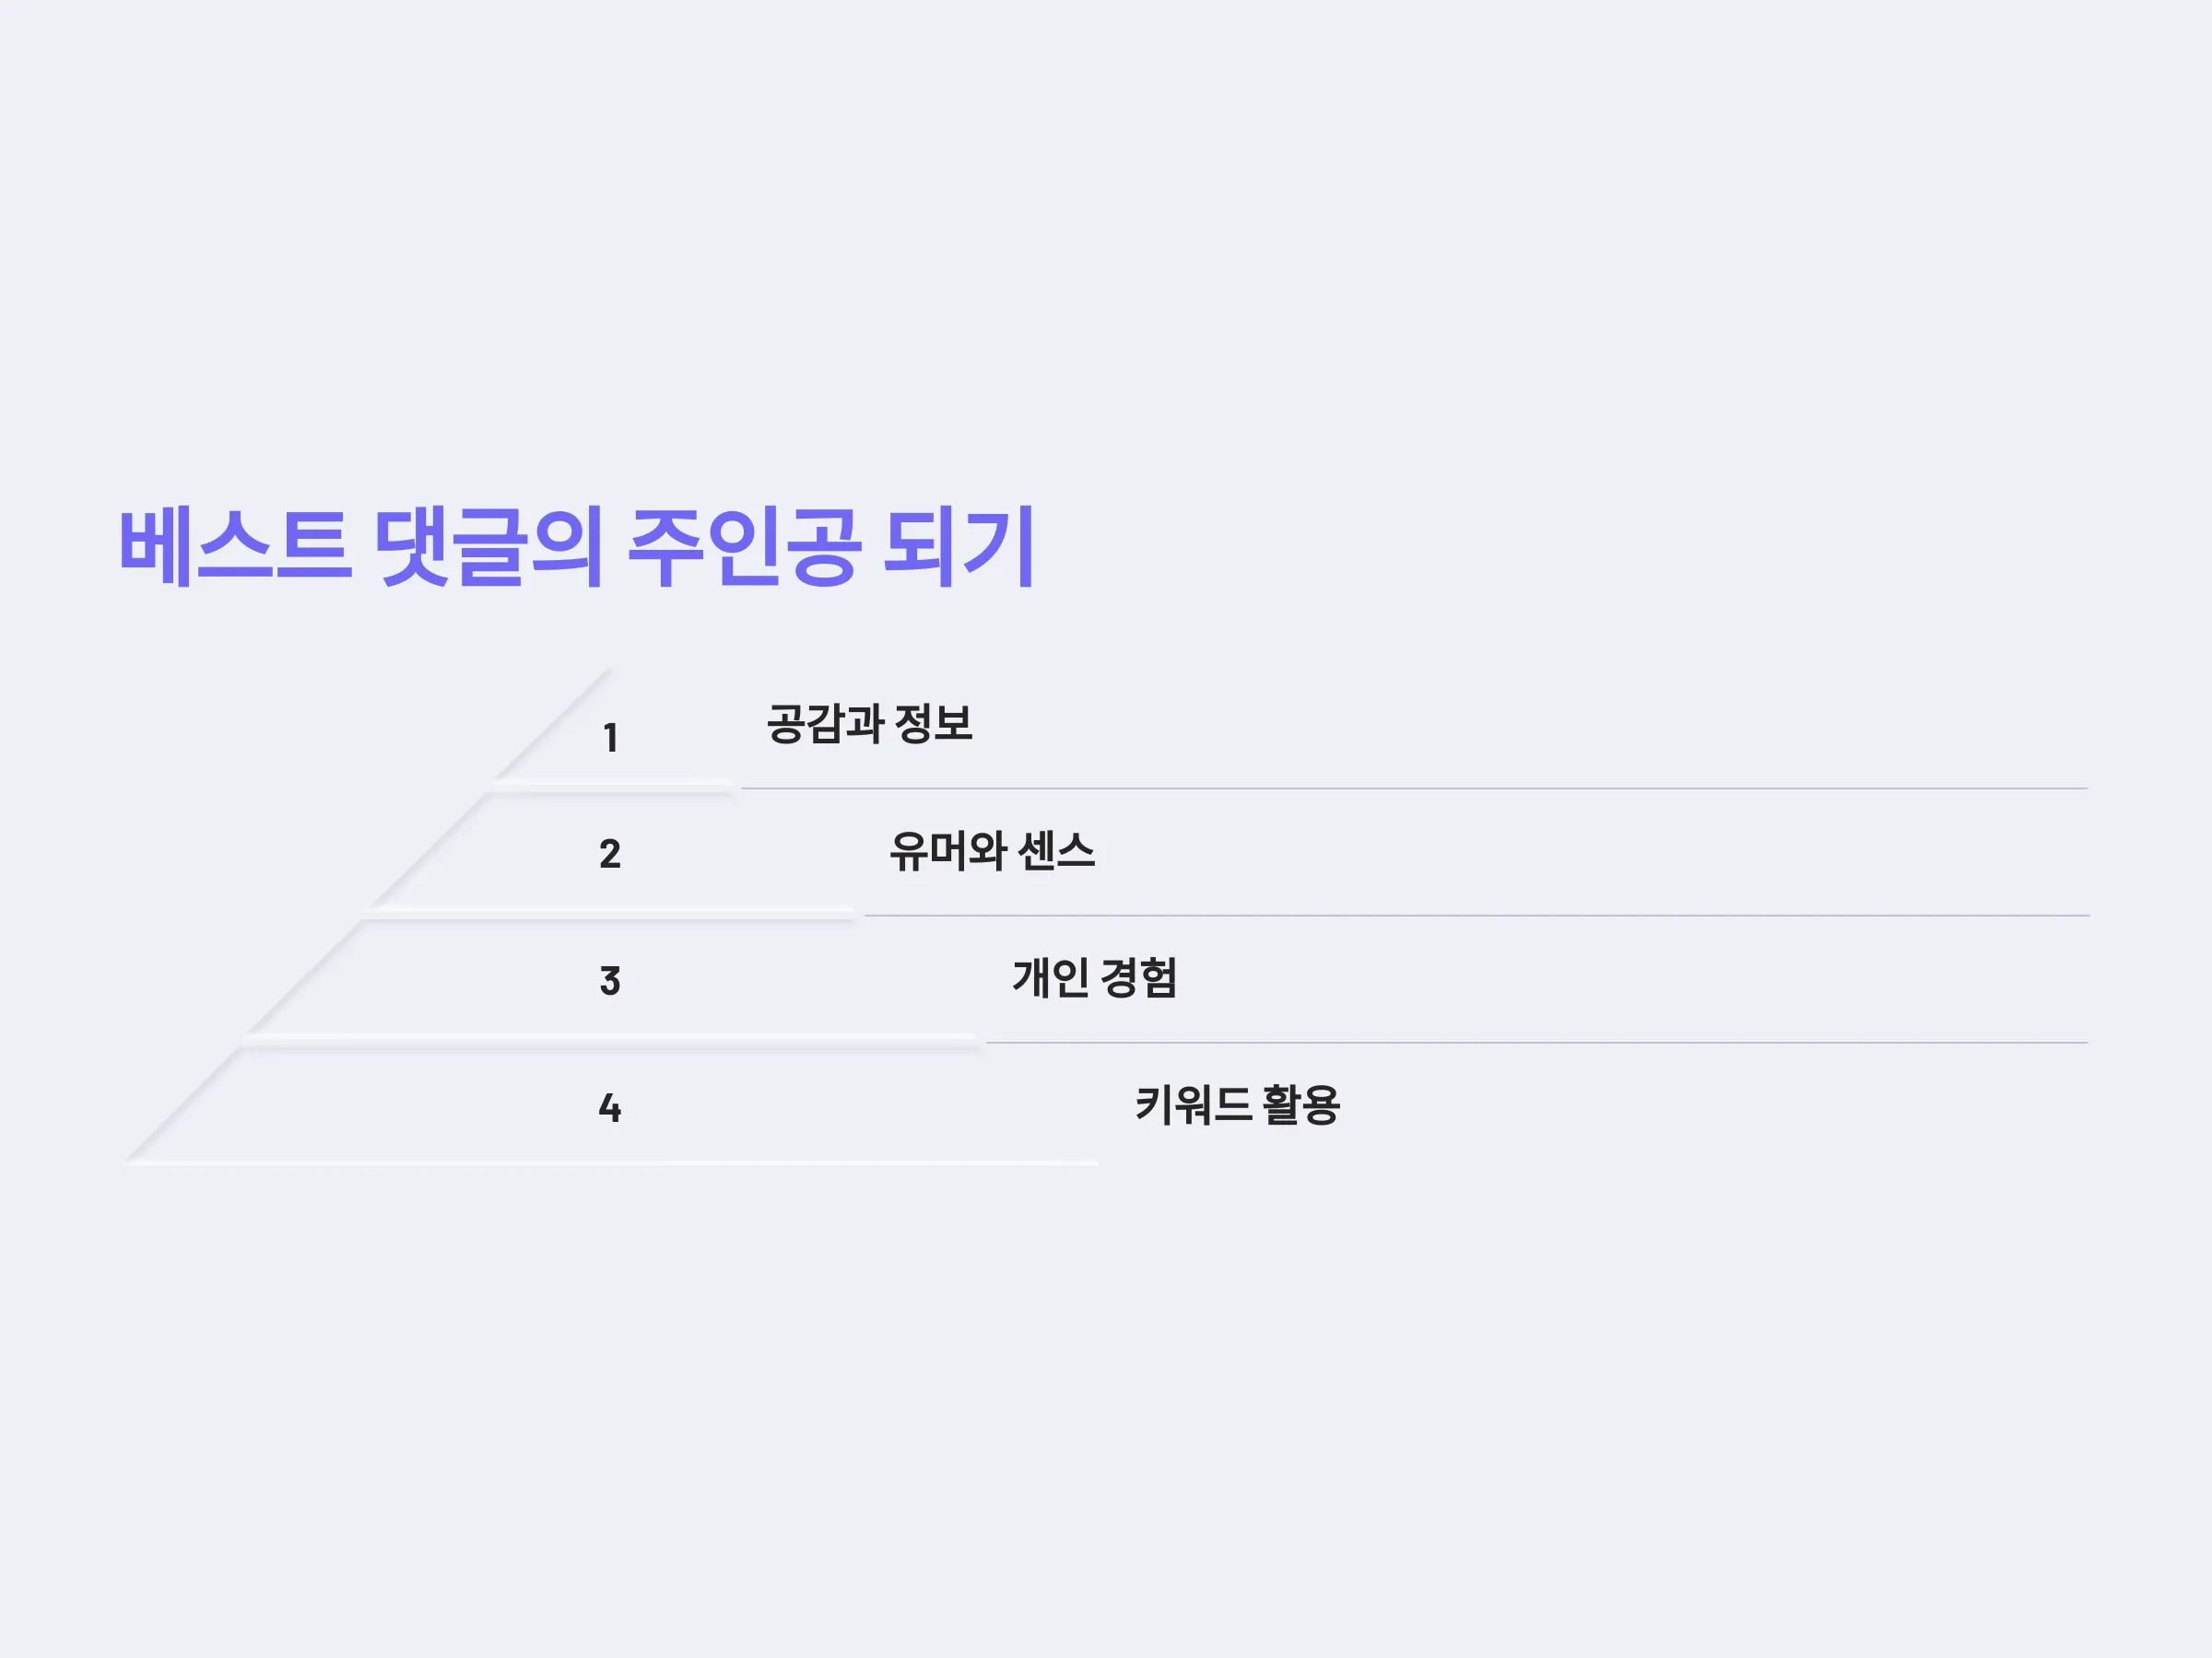Image resolution: width=2212 pixels, height=1658 pixels.
Task: Click number 3 in the pyramid tier
Action: 610,980
